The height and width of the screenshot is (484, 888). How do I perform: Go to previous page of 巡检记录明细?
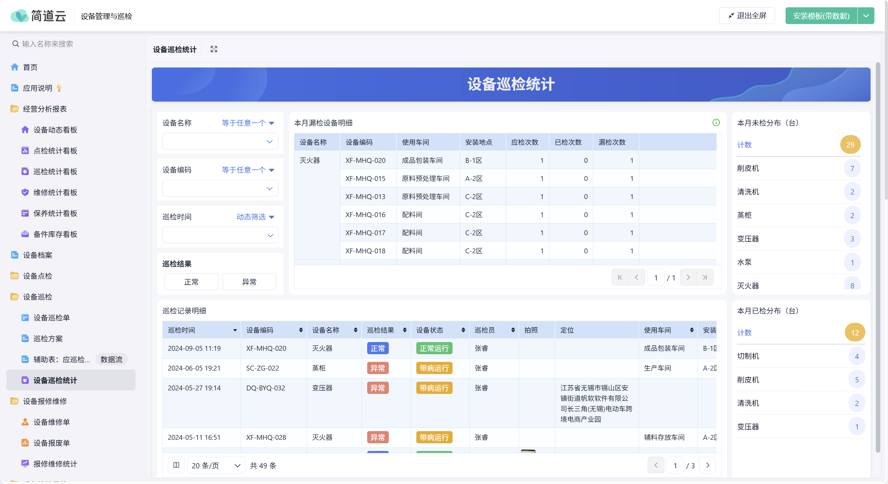pos(656,465)
